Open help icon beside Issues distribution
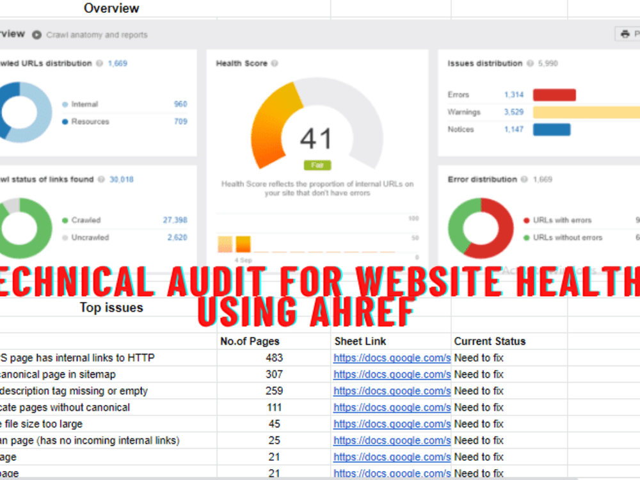 pyautogui.click(x=530, y=63)
